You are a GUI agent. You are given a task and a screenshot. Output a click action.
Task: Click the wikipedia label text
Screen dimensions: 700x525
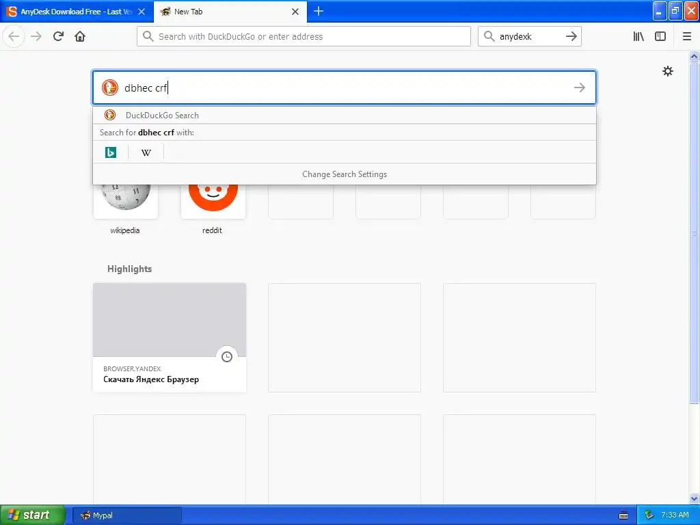pos(125,230)
